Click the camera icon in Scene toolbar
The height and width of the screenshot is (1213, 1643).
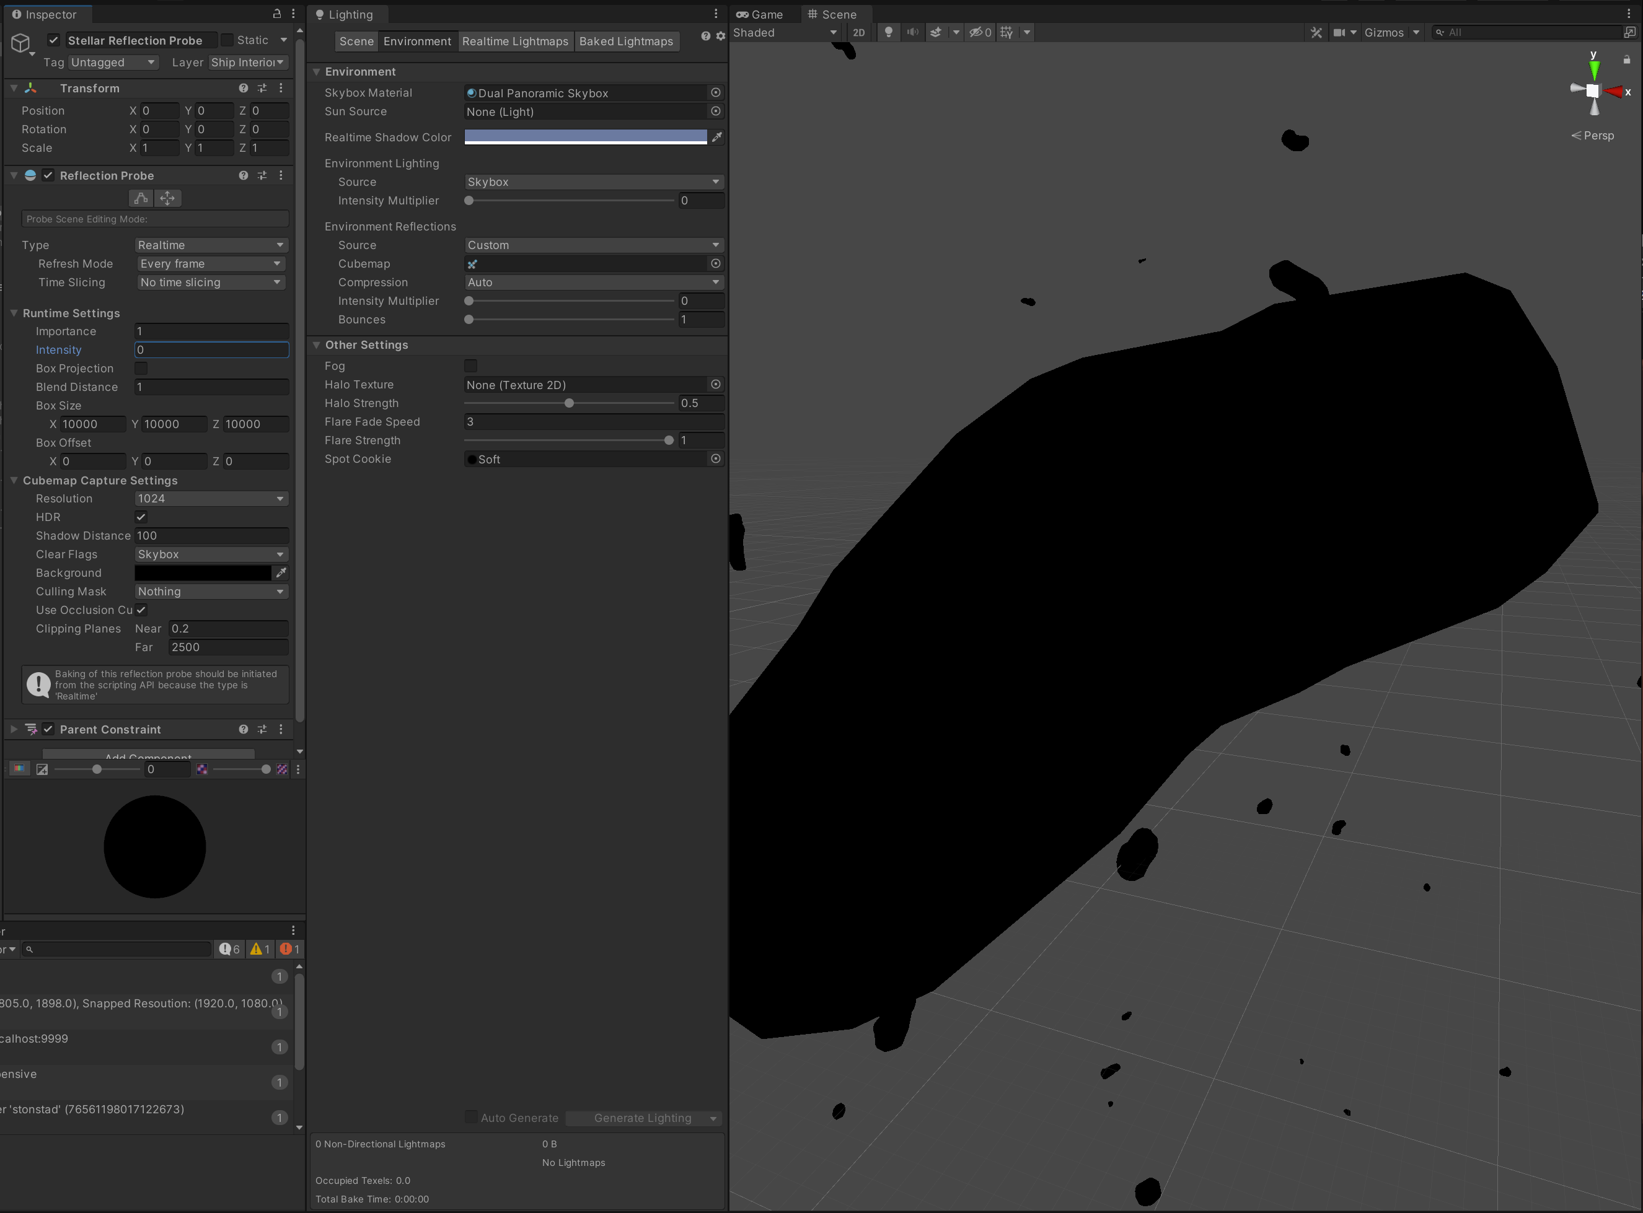tap(1341, 32)
